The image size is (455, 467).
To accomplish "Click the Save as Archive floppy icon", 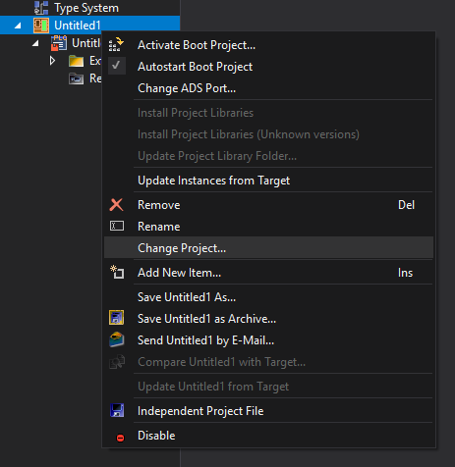I will (116, 318).
